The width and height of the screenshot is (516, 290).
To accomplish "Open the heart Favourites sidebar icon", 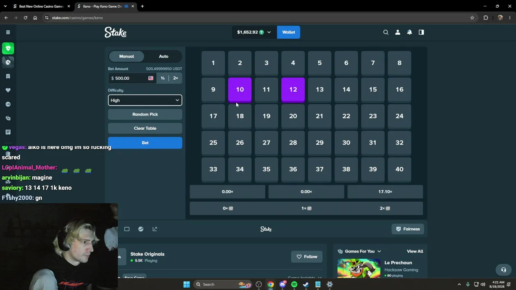I will (8, 90).
